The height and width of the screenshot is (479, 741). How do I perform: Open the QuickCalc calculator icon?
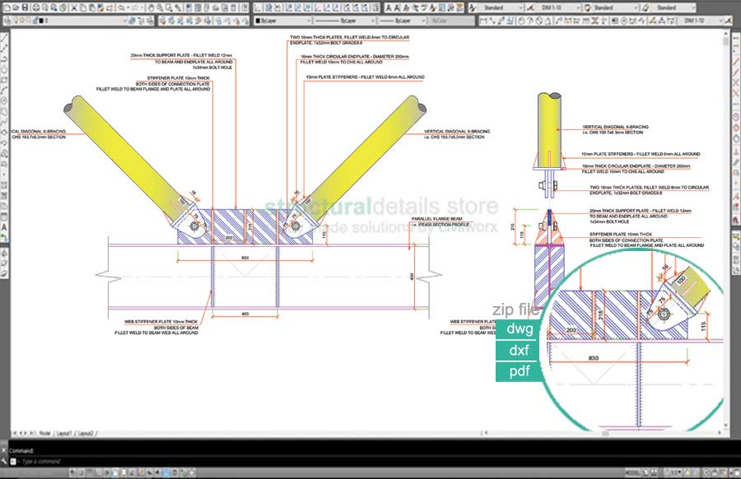(233, 7)
